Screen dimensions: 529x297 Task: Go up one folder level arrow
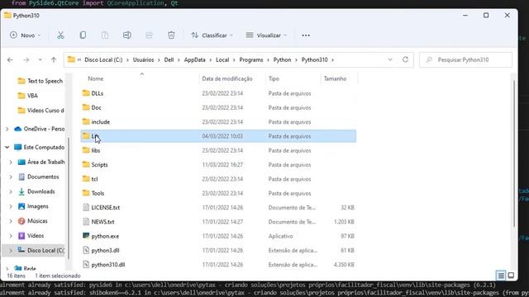pos(54,60)
